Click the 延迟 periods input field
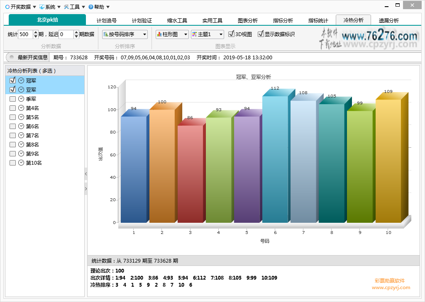The width and height of the screenshot is (425, 302). [66, 34]
